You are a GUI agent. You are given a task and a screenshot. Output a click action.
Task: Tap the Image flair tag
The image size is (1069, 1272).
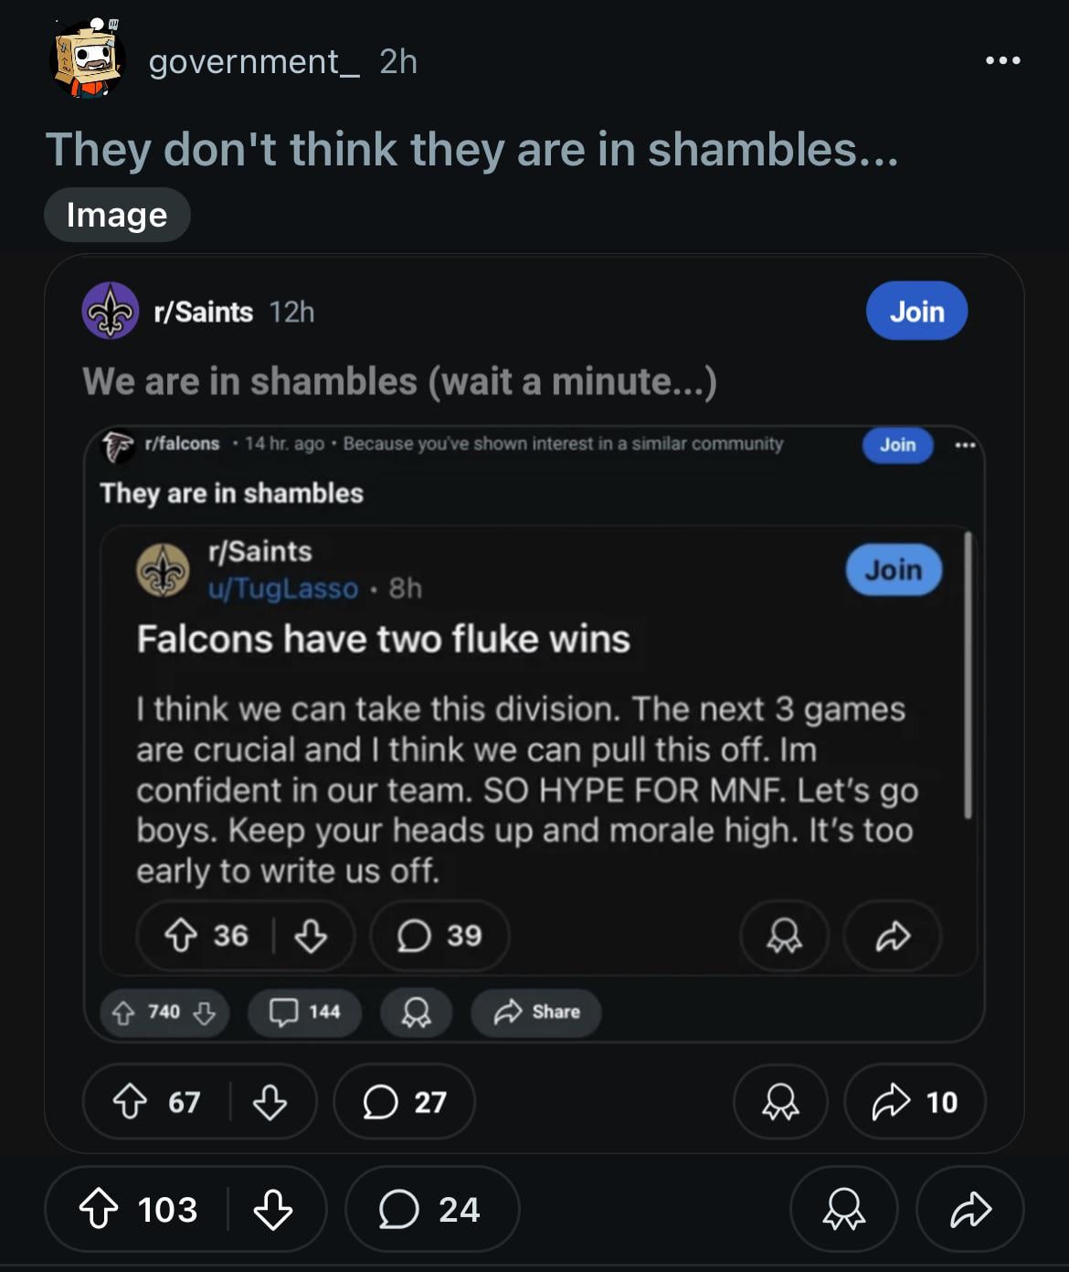117,215
